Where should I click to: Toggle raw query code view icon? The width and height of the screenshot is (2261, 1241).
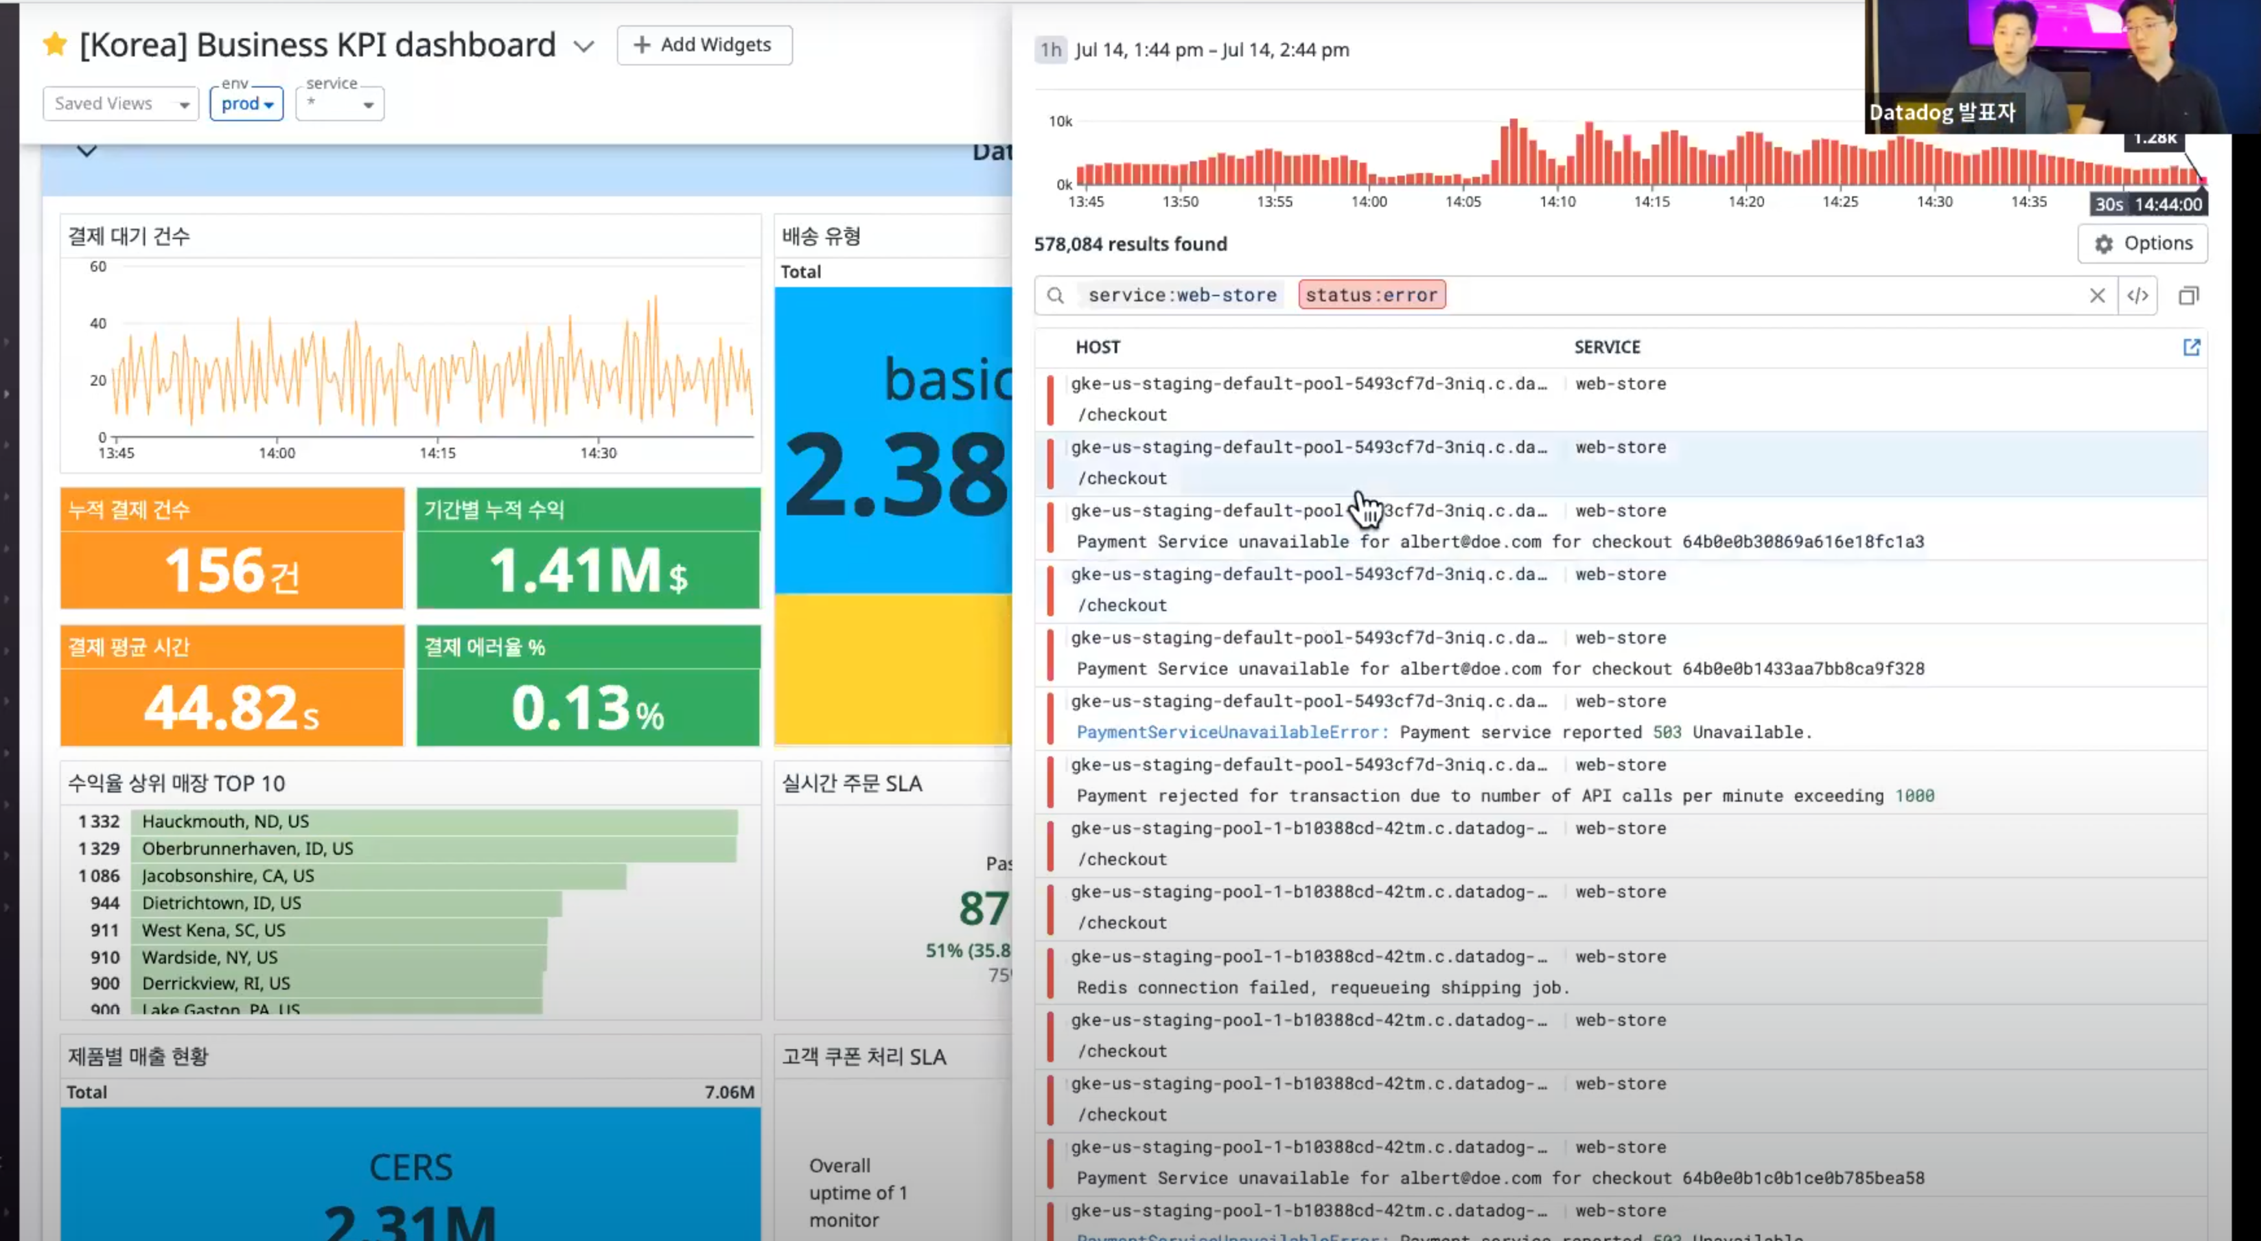pyautogui.click(x=2137, y=296)
